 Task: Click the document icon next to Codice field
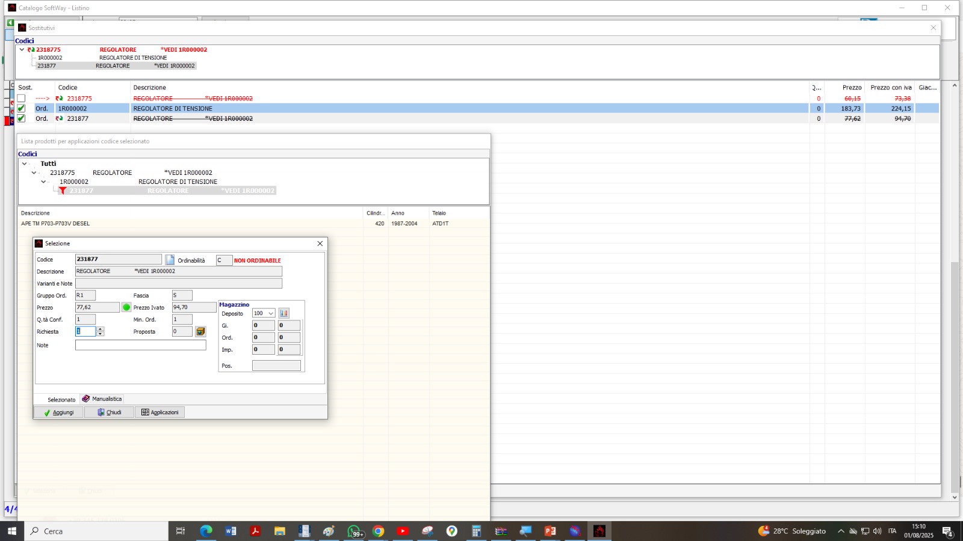coord(170,260)
